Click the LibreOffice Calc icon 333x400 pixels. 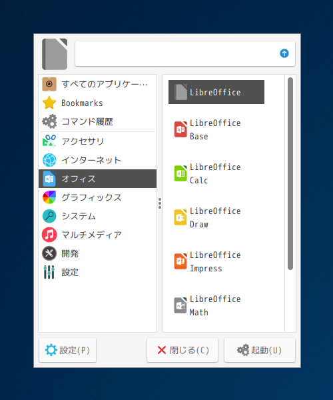[x=180, y=173]
